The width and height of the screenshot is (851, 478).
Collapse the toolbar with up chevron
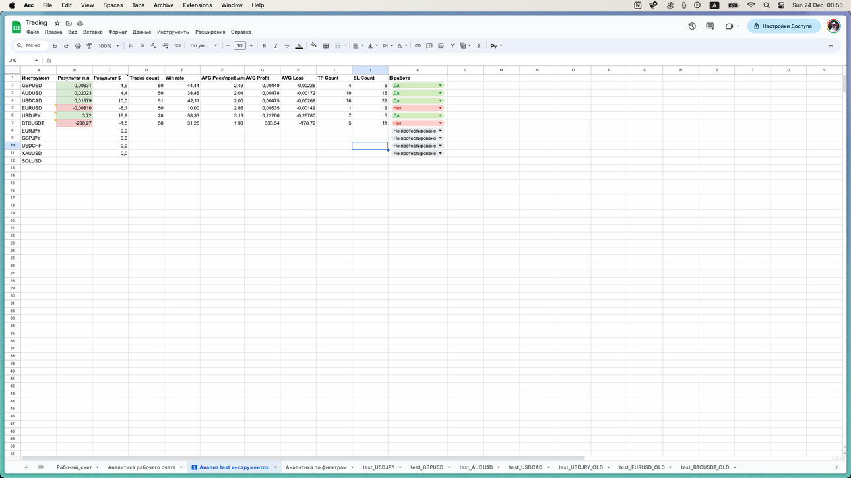[831, 46]
